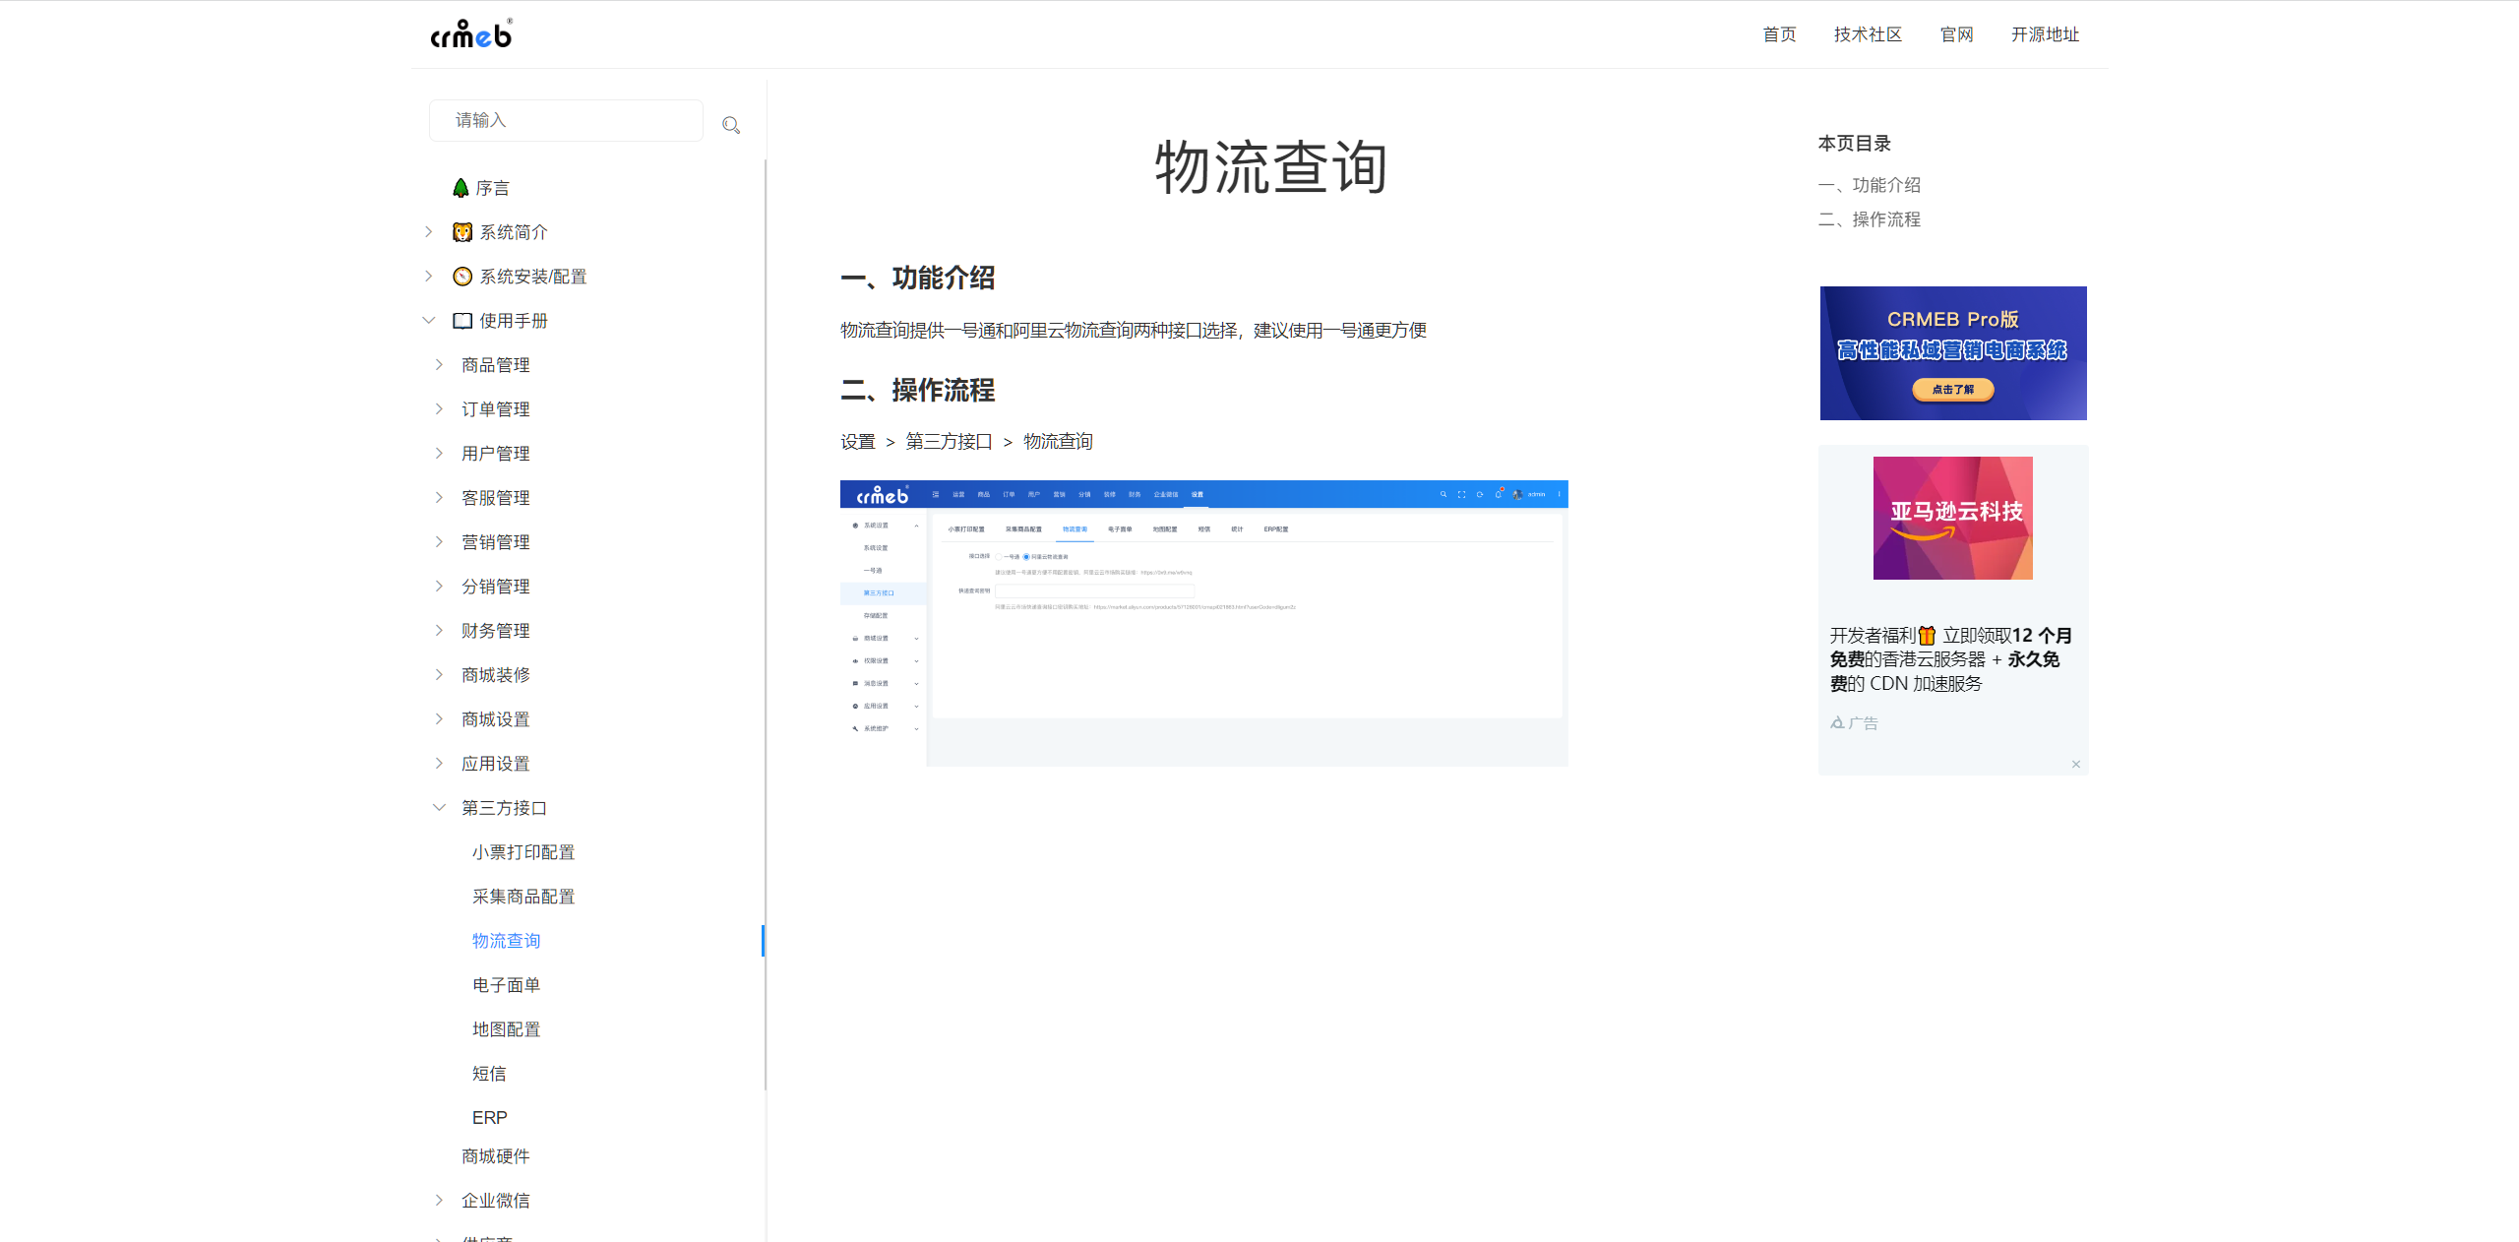
Task: Open 开源地址 in top navigation
Action: pos(2045,34)
